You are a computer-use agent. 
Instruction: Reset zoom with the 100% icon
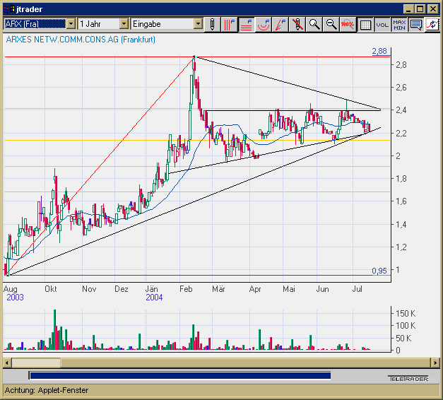pyautogui.click(x=348, y=24)
